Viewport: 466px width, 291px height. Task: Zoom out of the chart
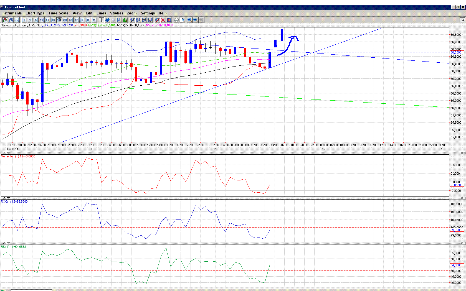click(x=196, y=20)
